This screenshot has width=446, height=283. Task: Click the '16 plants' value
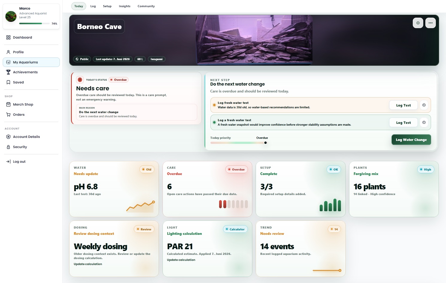click(x=369, y=187)
